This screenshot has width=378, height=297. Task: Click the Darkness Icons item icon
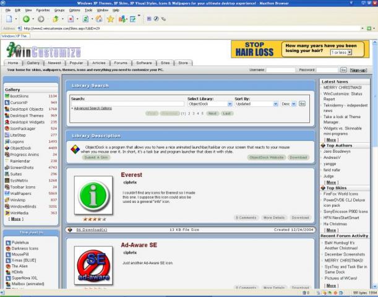tap(8, 249)
